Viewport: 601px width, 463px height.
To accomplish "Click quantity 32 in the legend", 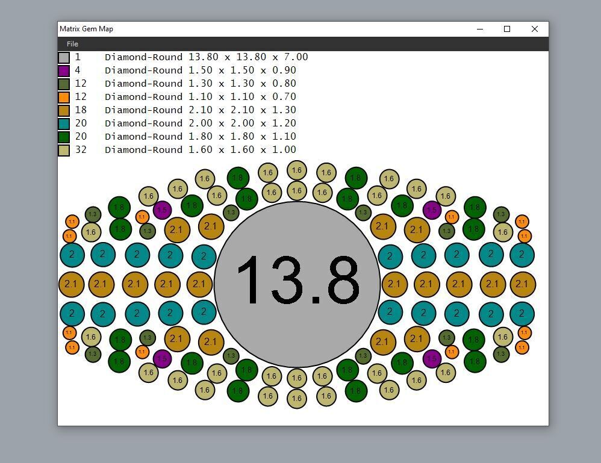I will click(81, 149).
